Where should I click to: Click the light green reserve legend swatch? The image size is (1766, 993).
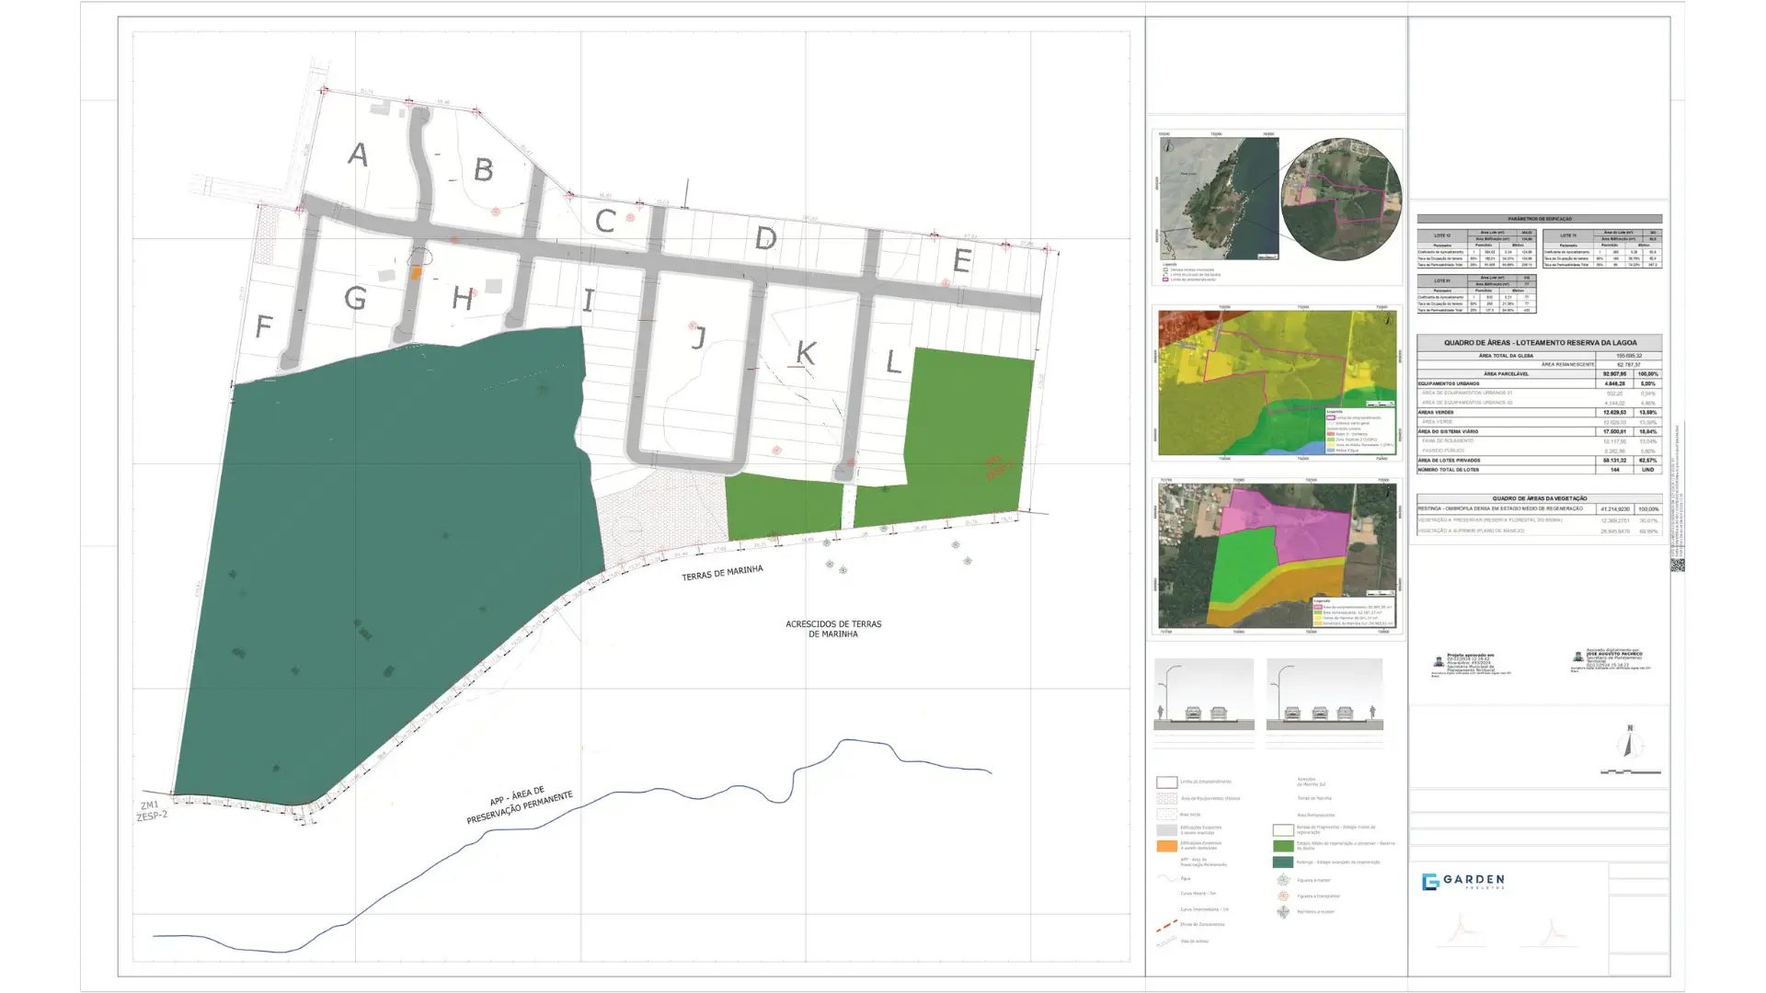point(1283,846)
